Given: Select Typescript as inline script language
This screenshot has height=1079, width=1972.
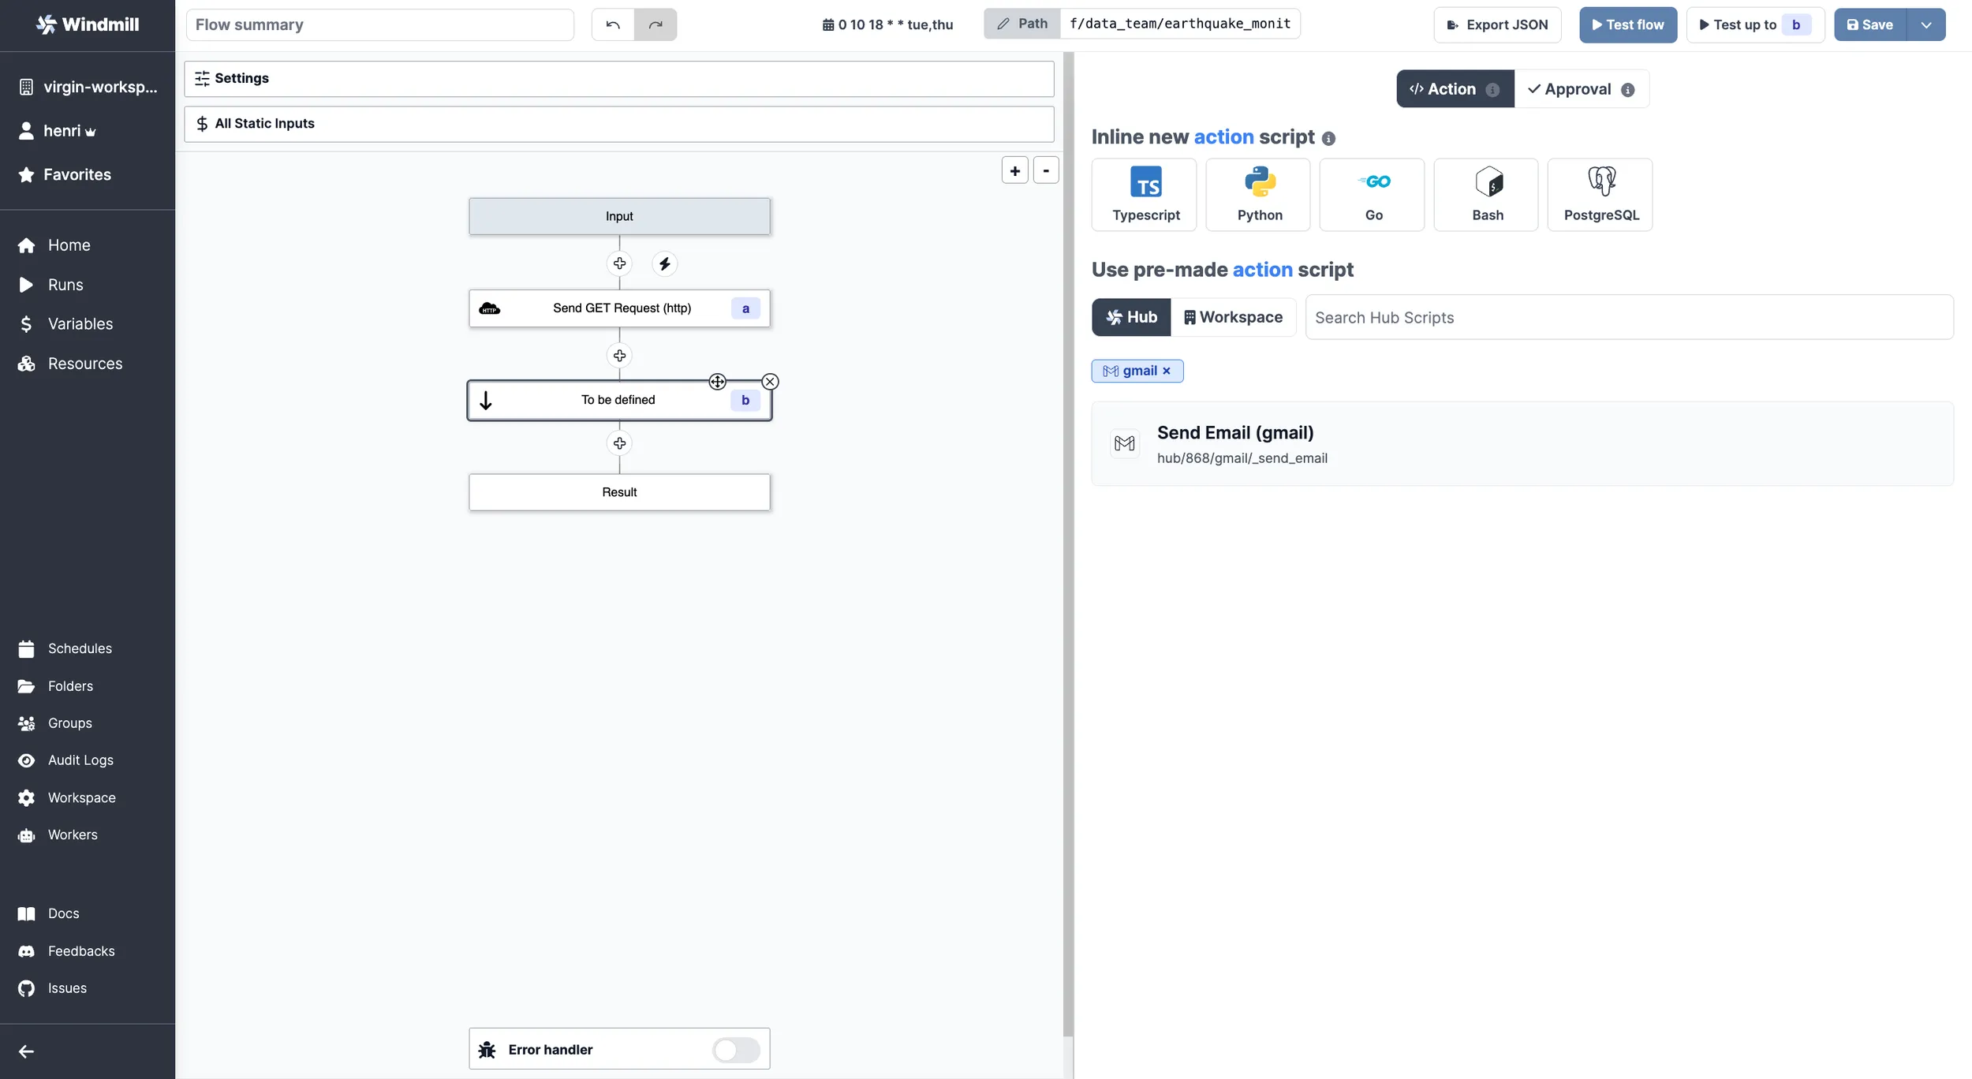Looking at the screenshot, I should (1145, 194).
